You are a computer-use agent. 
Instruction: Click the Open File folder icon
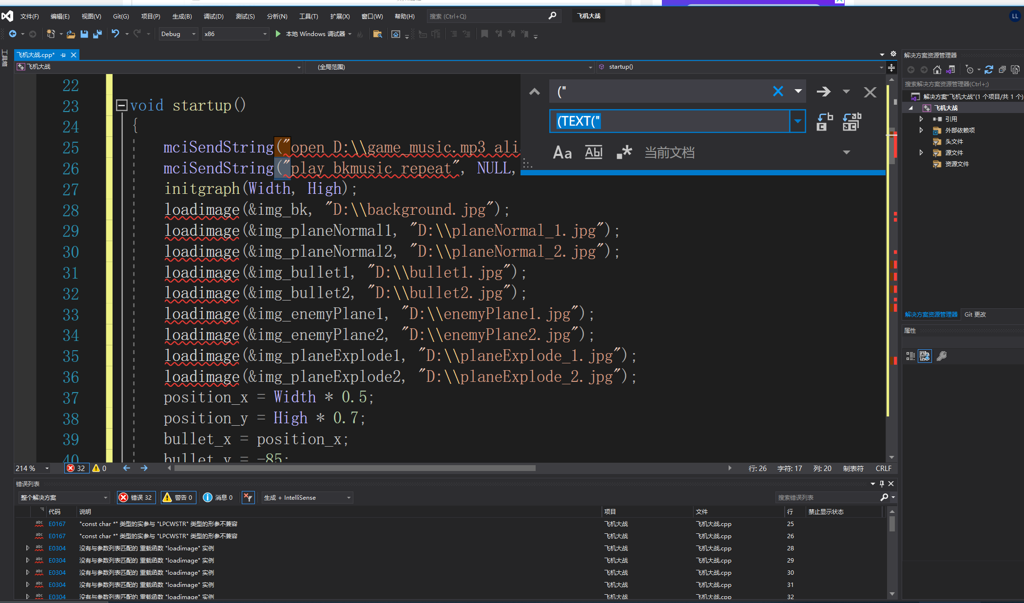pyautogui.click(x=71, y=34)
